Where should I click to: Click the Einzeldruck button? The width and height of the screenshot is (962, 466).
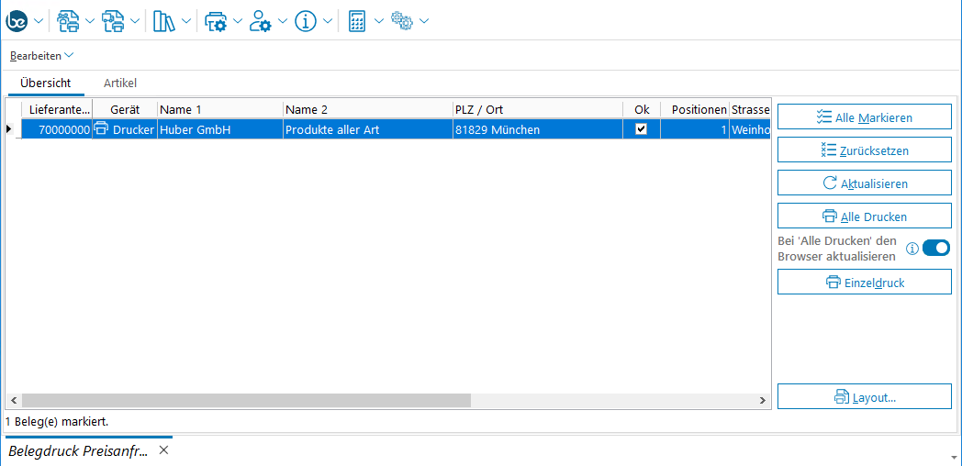click(x=864, y=283)
